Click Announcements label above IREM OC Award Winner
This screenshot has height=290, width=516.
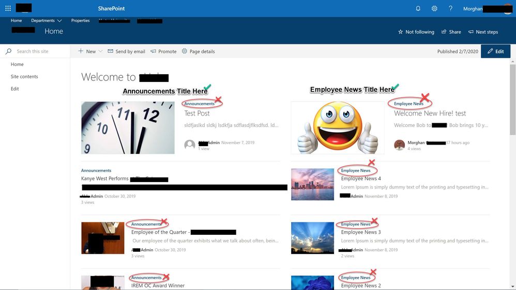[x=146, y=278]
